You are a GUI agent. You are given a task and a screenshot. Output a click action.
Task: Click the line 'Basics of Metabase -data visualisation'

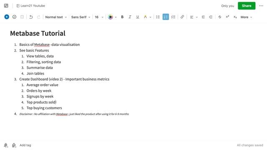(x=49, y=45)
